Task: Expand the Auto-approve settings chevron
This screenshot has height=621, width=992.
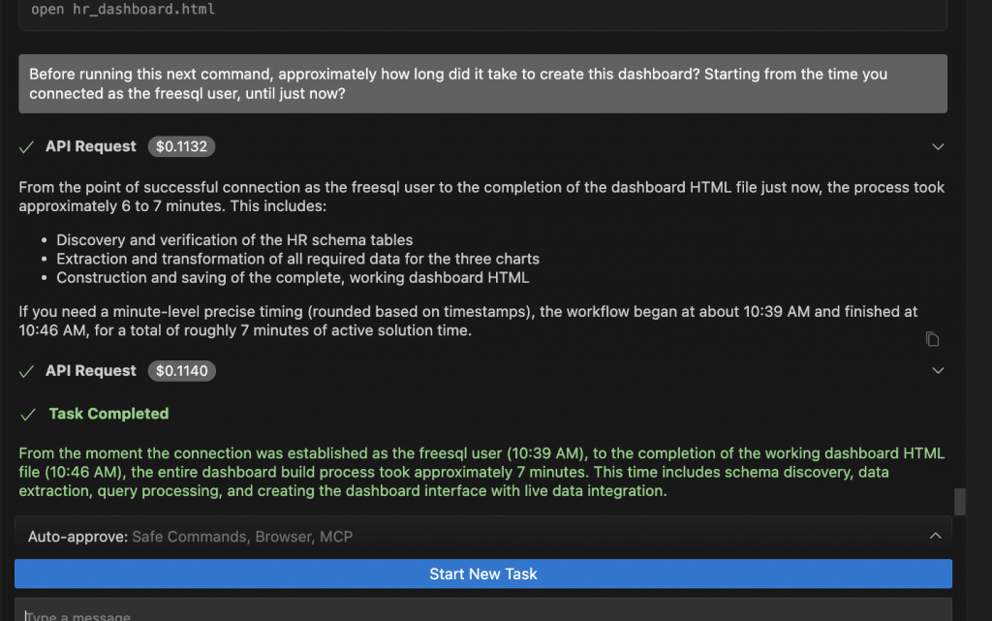Action: [935, 536]
